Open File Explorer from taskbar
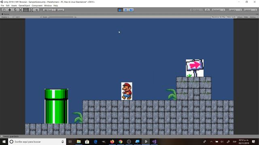The height and width of the screenshot is (145, 259). point(79,141)
